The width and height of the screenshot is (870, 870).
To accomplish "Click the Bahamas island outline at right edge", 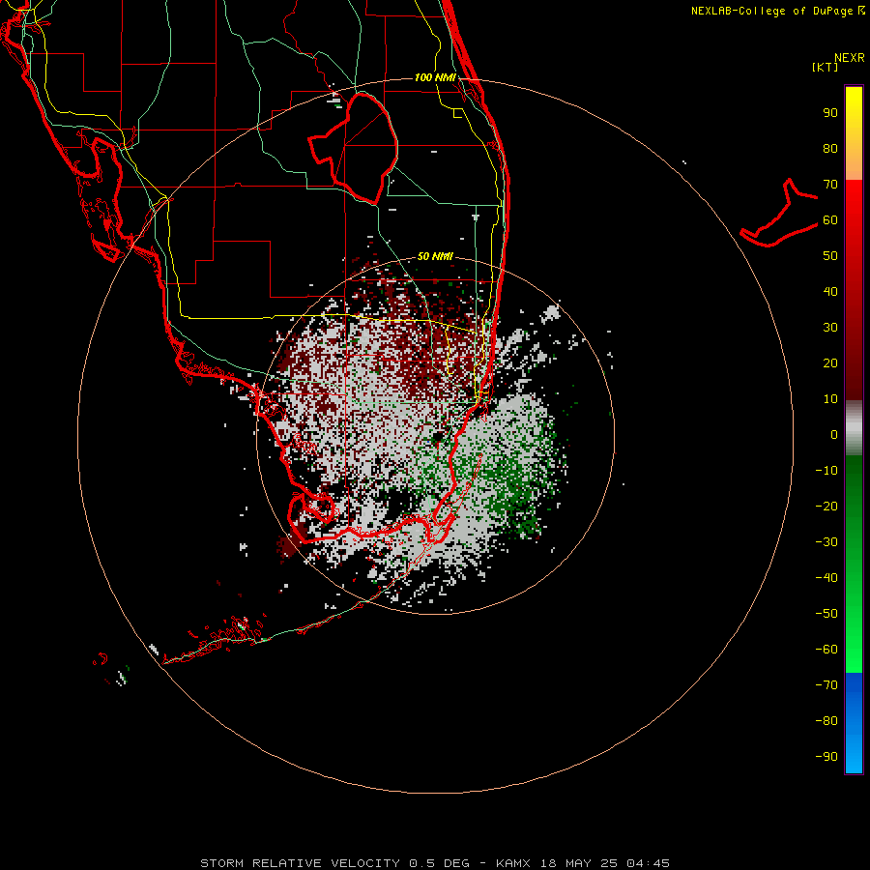I will pyautogui.click(x=779, y=213).
